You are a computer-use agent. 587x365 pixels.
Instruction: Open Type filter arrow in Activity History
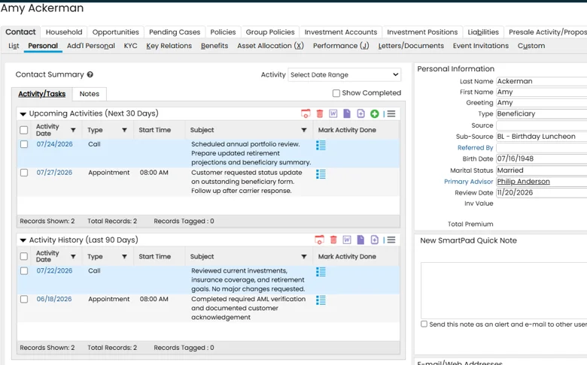(x=124, y=257)
